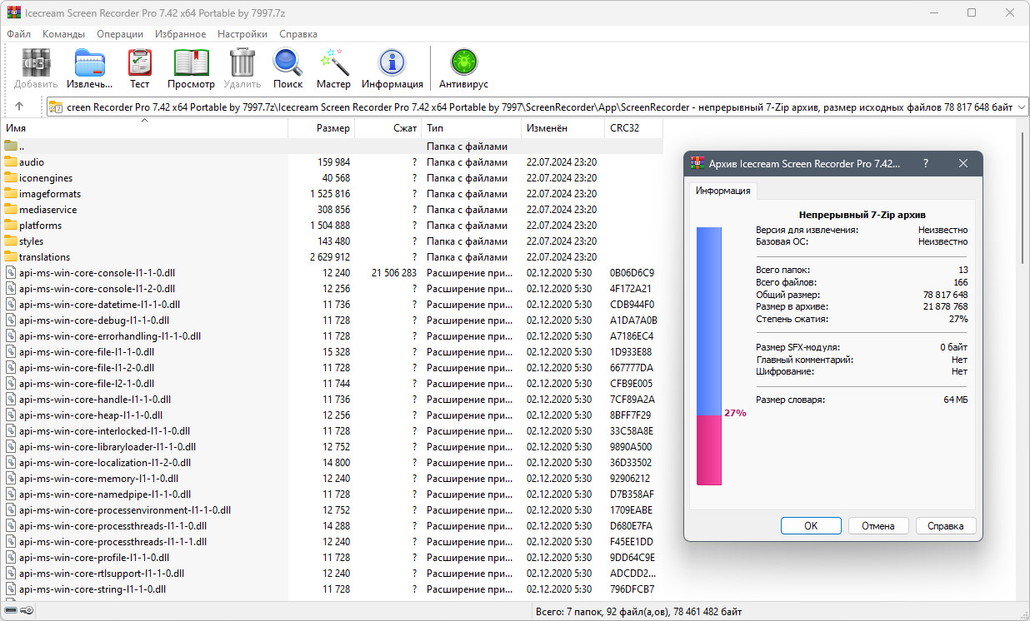The image size is (1030, 621).
Task: Open the Настройки menu
Action: pyautogui.click(x=242, y=34)
